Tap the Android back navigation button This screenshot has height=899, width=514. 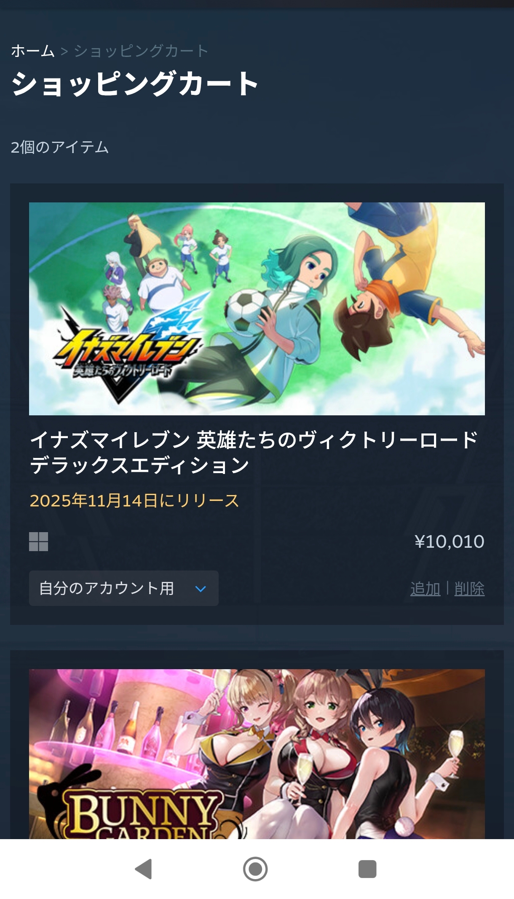point(144,869)
